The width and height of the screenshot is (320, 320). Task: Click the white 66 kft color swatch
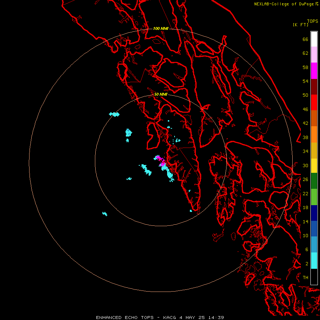(x=314, y=39)
